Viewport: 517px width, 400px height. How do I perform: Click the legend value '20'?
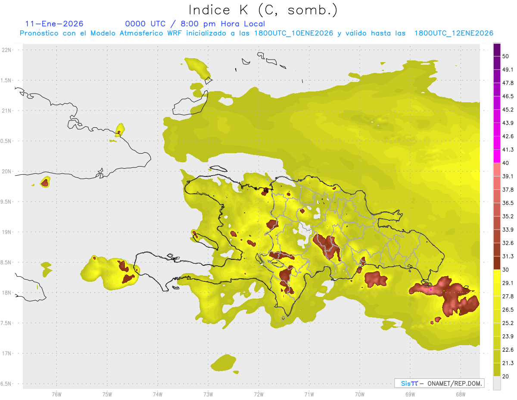[x=506, y=376]
